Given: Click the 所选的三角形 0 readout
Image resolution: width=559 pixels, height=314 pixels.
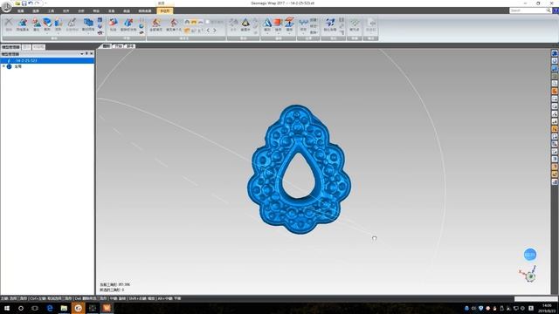Looking at the screenshot, I should click(112, 290).
